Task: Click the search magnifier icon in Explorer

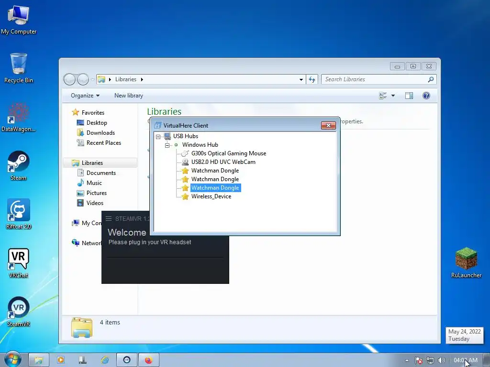Action: 431,79
